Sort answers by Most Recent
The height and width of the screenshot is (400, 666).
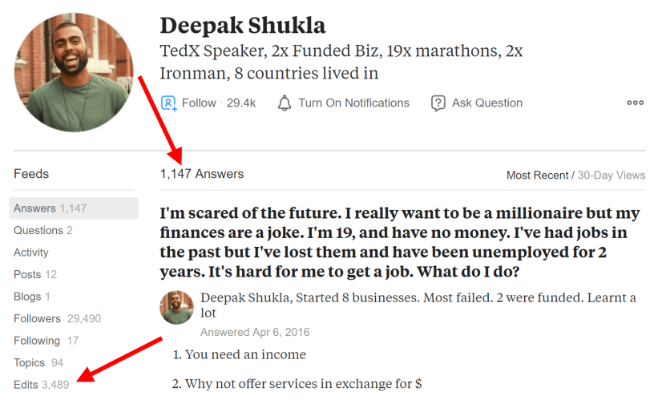pyautogui.click(x=537, y=176)
